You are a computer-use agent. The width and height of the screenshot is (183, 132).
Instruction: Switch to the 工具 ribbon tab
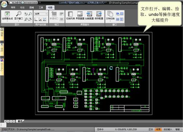[41, 8]
